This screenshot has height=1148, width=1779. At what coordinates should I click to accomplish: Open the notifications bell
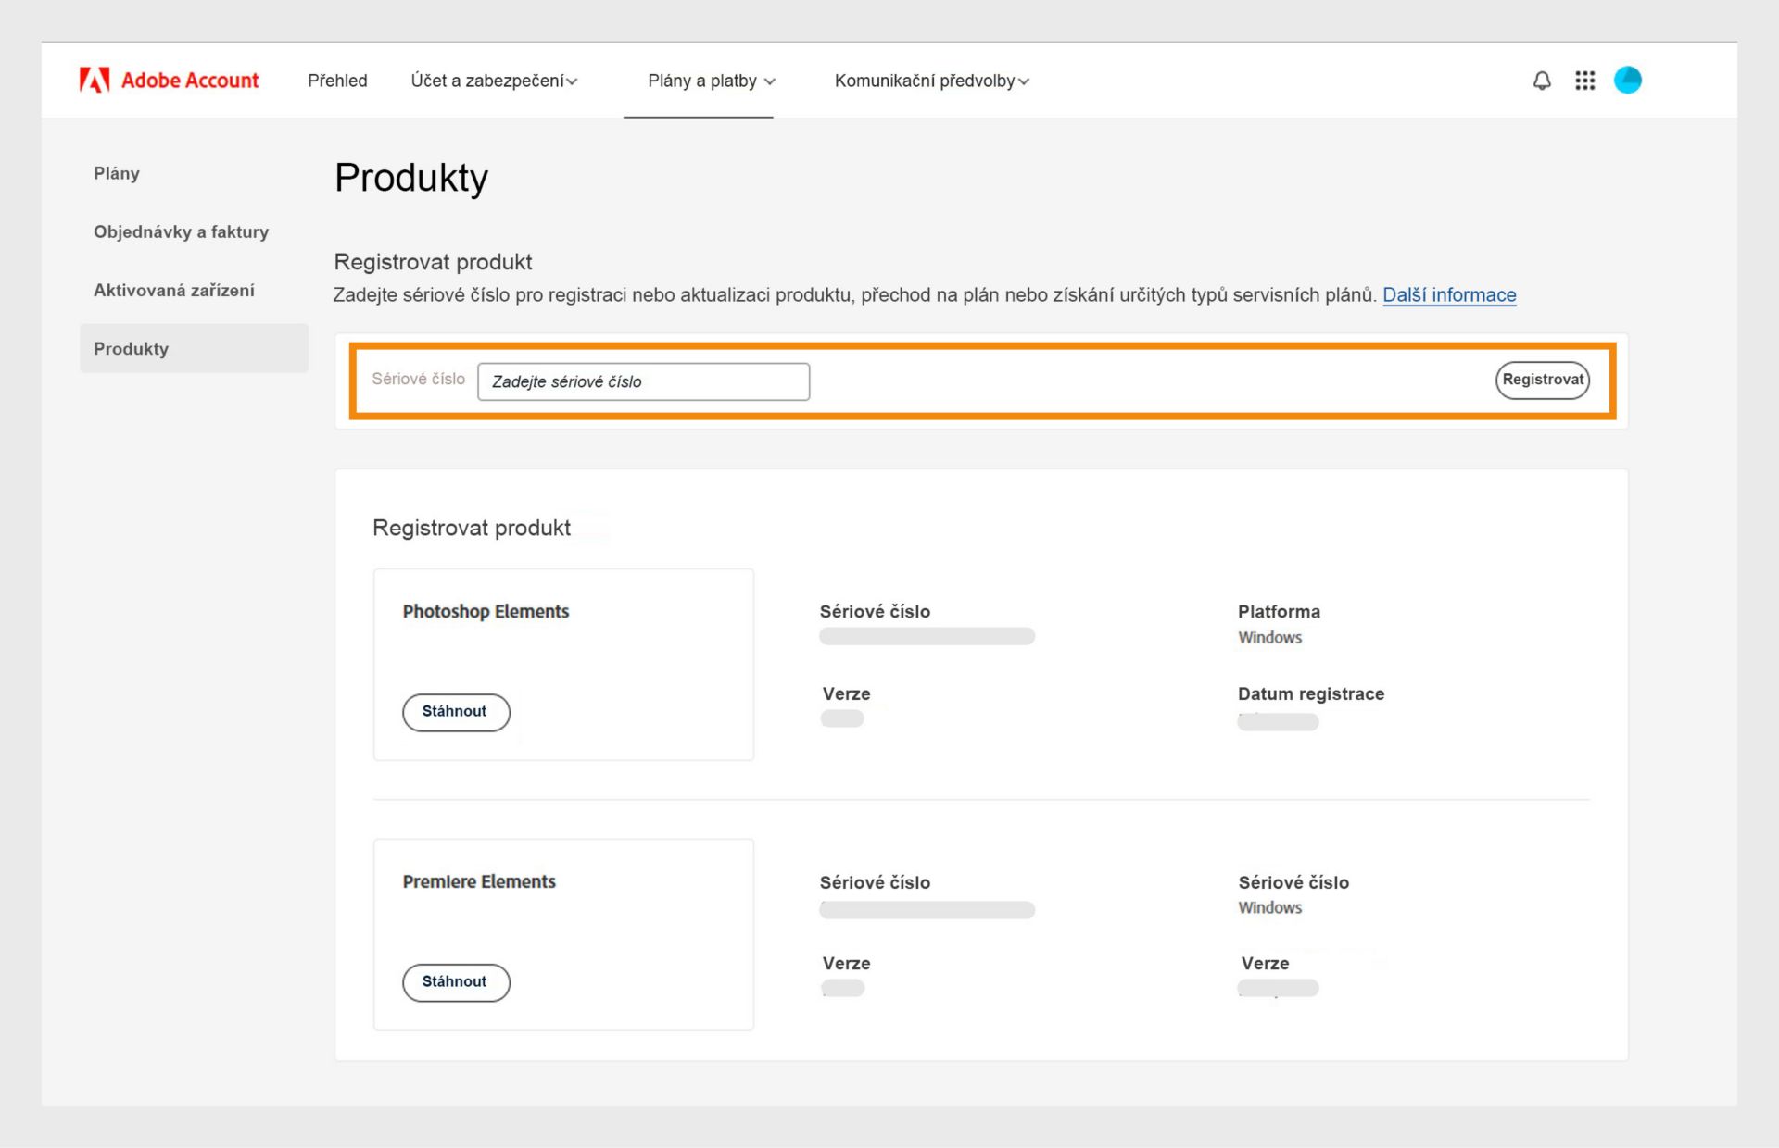[x=1542, y=81]
